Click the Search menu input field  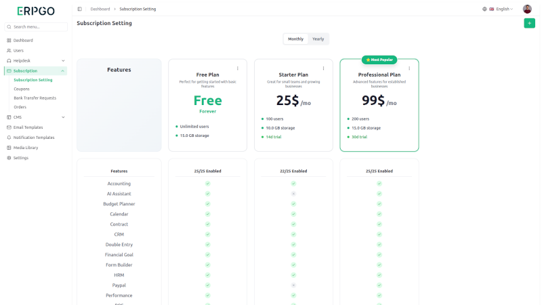click(x=37, y=27)
